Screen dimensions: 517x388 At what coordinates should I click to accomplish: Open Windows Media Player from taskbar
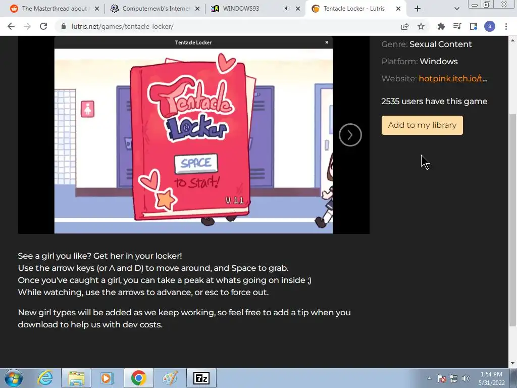coord(107,378)
